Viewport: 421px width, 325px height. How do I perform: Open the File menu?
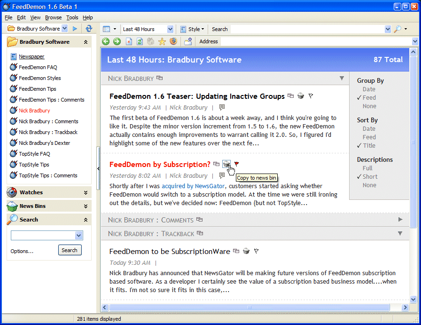pos(8,17)
